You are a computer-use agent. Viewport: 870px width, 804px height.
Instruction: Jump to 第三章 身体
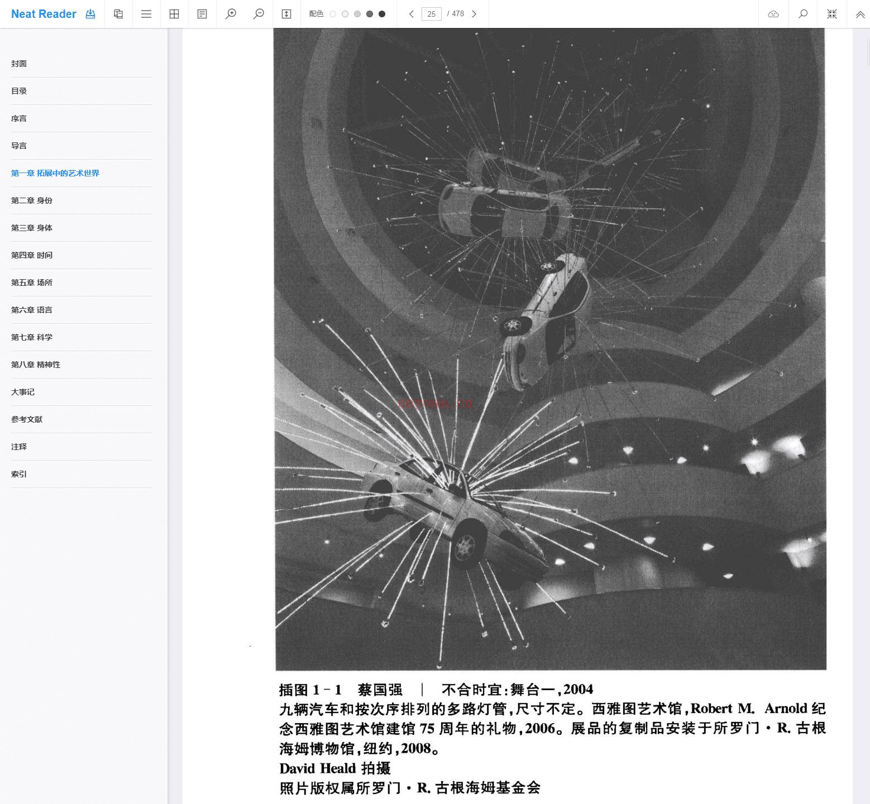pos(82,228)
